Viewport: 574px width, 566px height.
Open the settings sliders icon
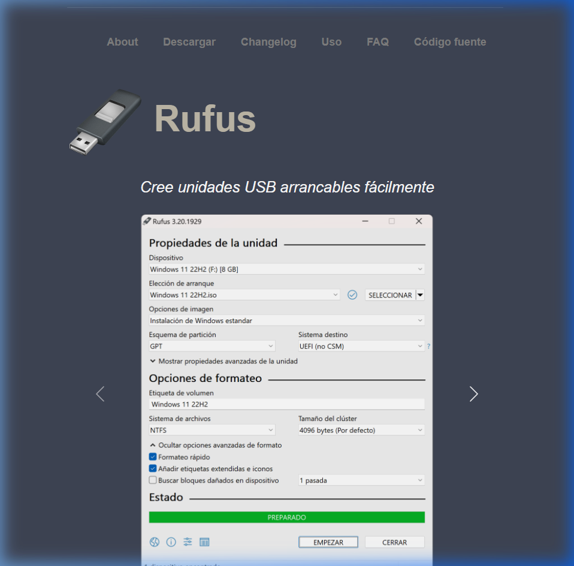[188, 542]
